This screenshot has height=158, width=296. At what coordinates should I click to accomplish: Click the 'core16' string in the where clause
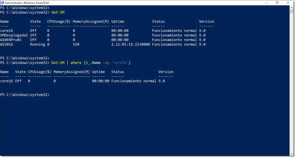click(x=120, y=63)
